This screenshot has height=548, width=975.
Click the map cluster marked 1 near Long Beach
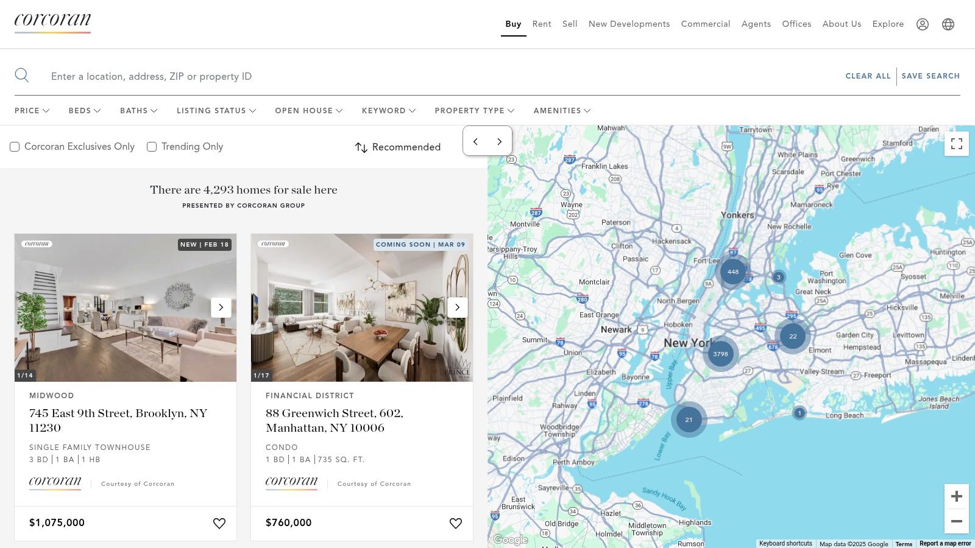tap(799, 413)
